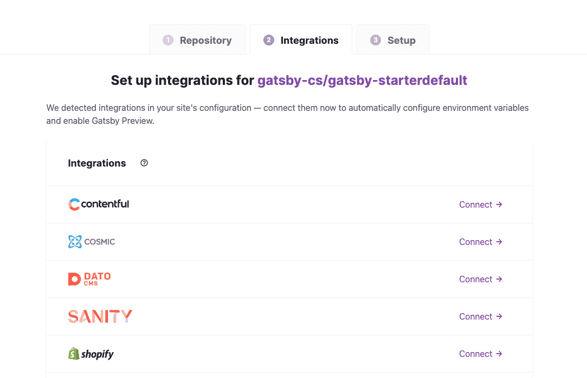Click the Cosmic logo icon
This screenshot has height=378, width=587.
point(75,242)
